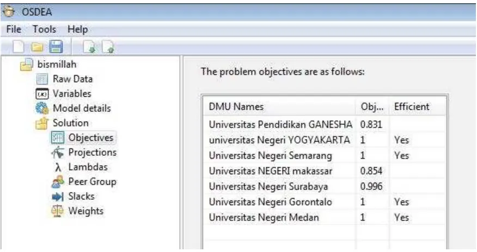Select row Universitas Negeri Surabaya
The width and height of the screenshot is (477, 252).
325,186
